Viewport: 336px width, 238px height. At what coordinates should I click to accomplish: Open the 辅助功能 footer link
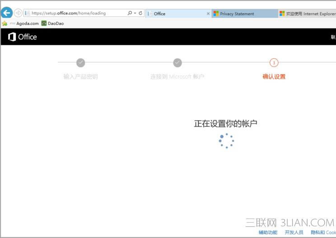click(x=268, y=232)
